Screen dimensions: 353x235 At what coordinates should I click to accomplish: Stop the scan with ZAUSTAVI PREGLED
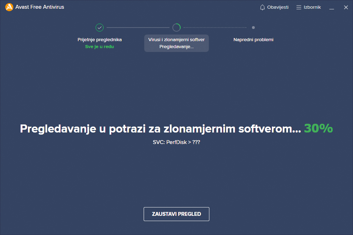pyautogui.click(x=176, y=214)
